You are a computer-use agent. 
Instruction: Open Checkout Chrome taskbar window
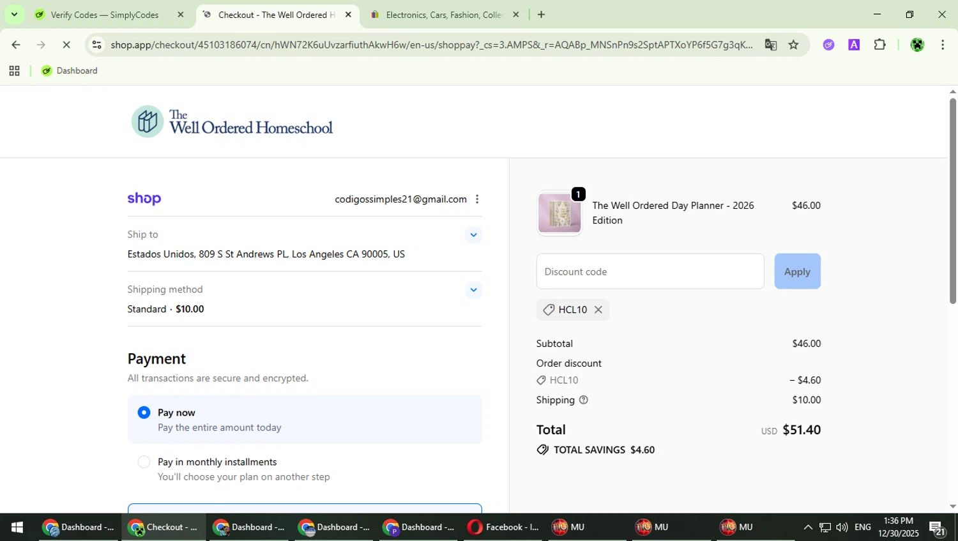point(164,528)
